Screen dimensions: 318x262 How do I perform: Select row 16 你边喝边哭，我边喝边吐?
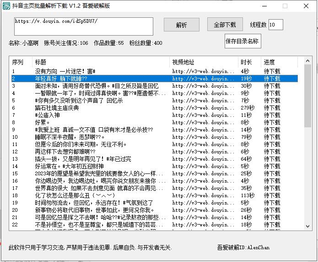tap(155, 181)
